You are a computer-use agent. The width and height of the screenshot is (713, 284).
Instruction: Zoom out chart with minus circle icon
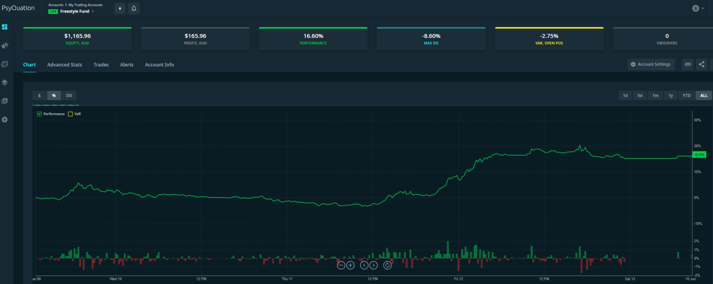point(341,265)
